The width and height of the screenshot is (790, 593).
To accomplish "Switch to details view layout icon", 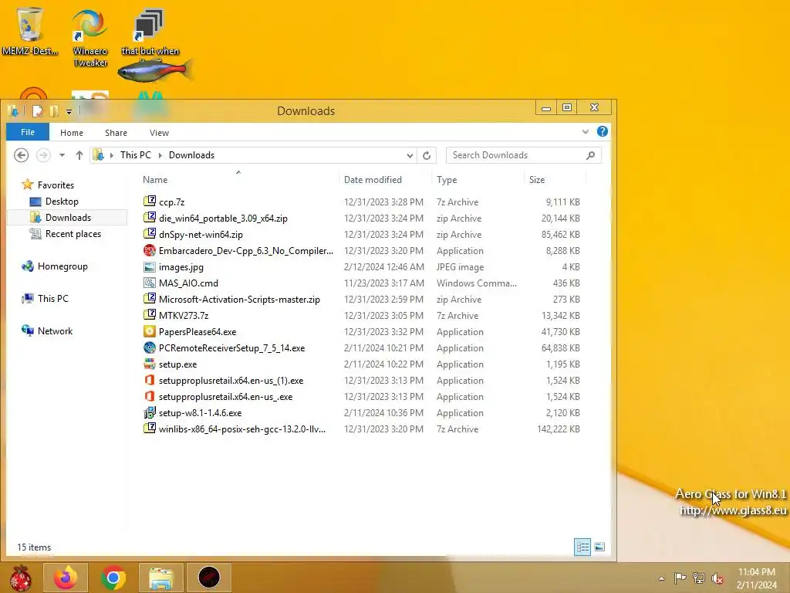I will pyautogui.click(x=582, y=547).
